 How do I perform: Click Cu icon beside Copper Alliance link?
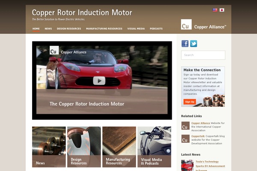coord(185,126)
